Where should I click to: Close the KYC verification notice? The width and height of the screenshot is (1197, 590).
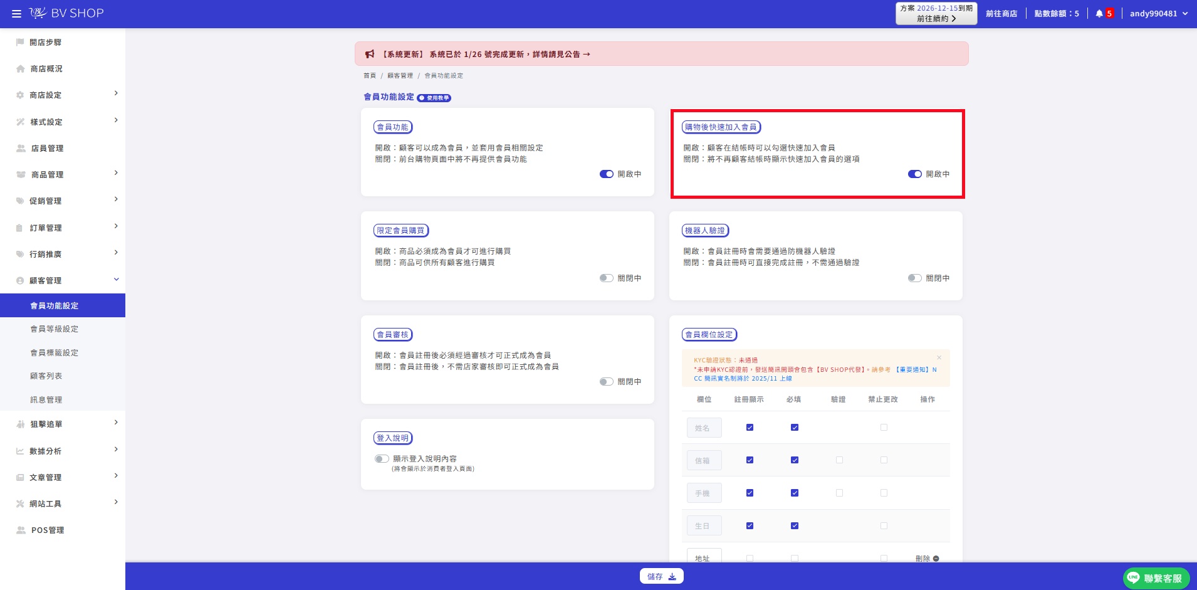(x=939, y=357)
